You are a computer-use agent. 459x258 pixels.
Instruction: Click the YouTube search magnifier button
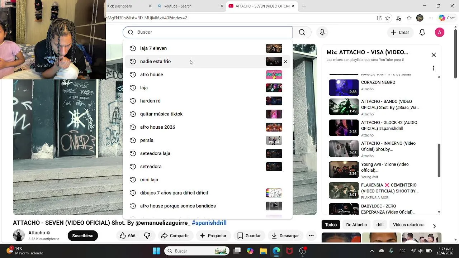[x=302, y=32]
